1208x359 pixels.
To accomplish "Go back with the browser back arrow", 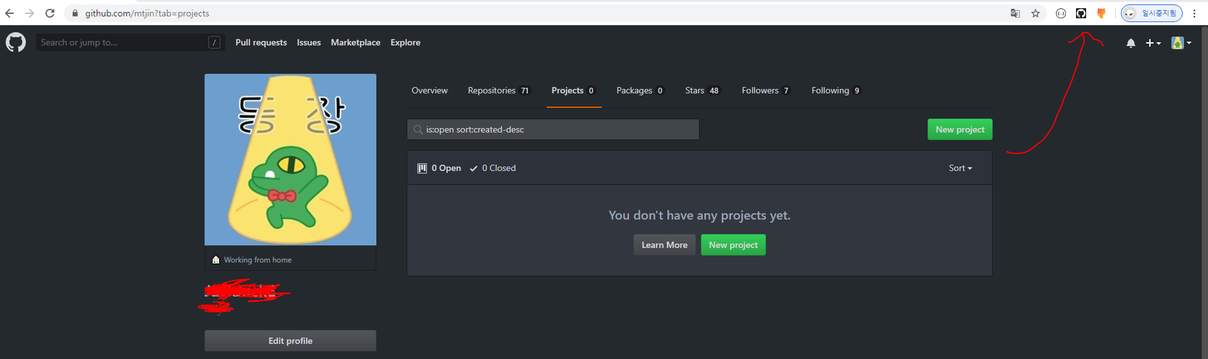I will (9, 13).
